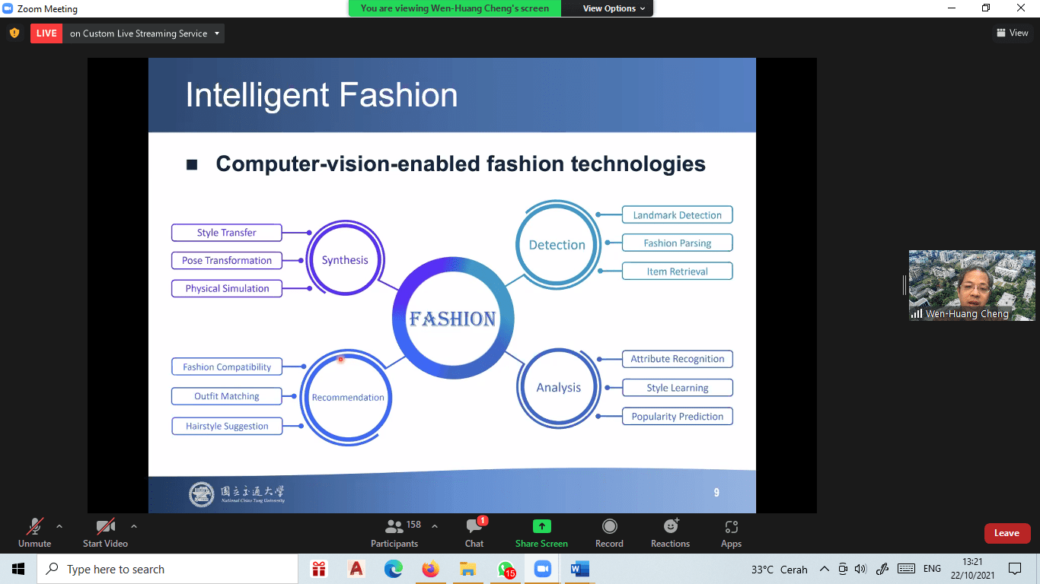Expand the arrow next to Participants

click(x=435, y=526)
